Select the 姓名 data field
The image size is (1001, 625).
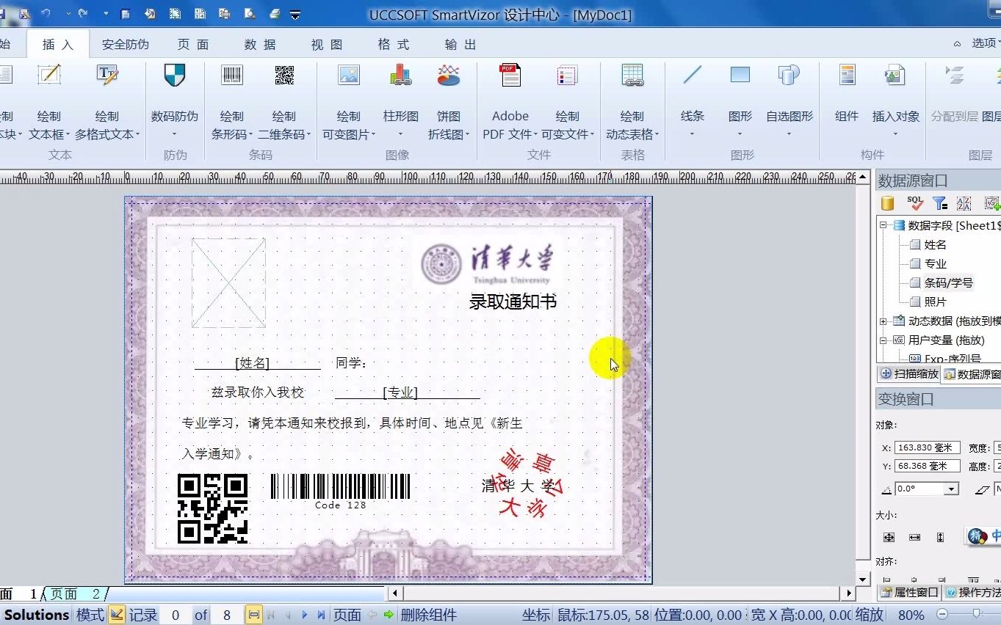(x=935, y=245)
